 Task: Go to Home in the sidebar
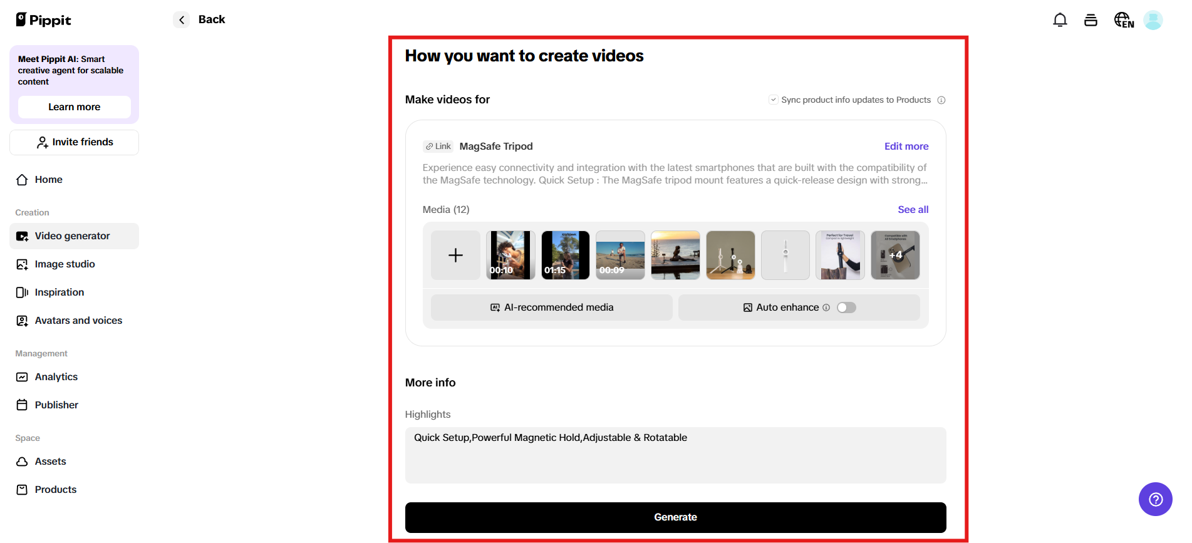74,180
